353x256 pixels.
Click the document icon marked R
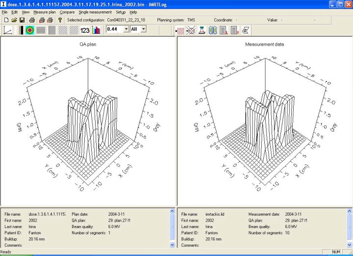pos(235,30)
